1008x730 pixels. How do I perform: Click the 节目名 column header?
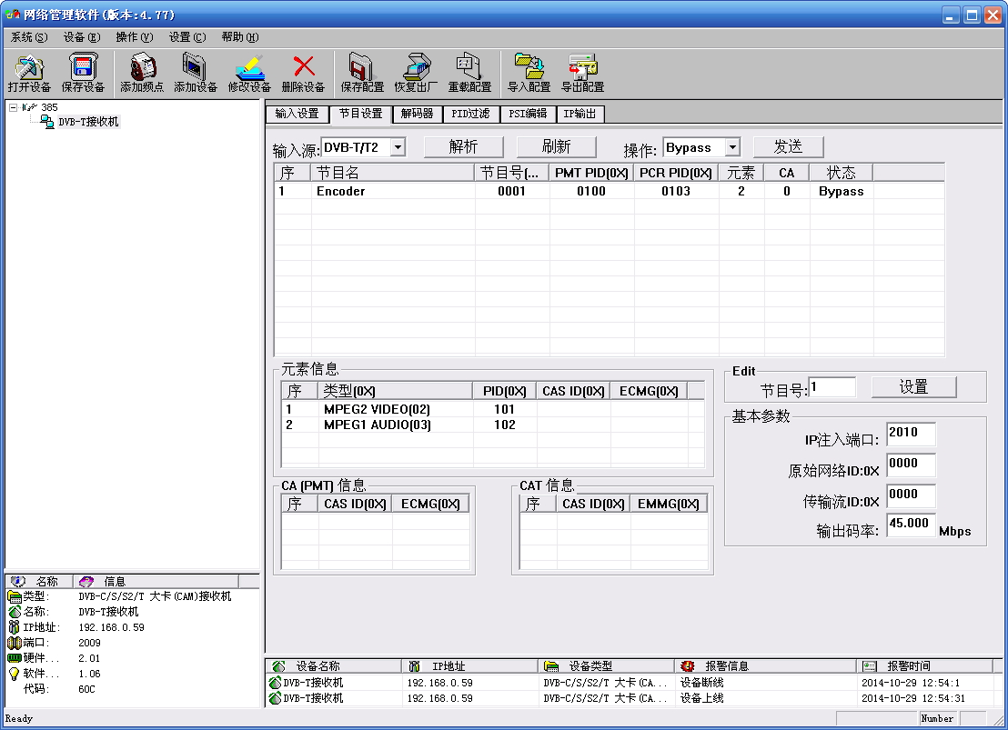click(393, 173)
